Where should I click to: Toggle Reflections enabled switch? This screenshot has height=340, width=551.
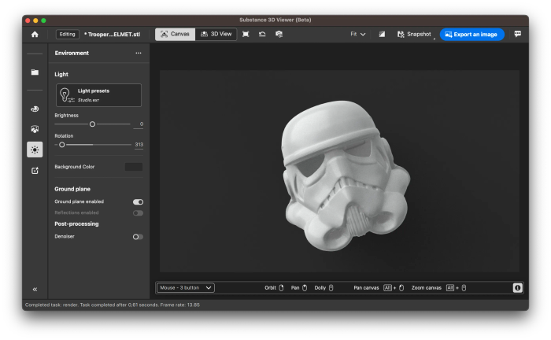coord(138,213)
